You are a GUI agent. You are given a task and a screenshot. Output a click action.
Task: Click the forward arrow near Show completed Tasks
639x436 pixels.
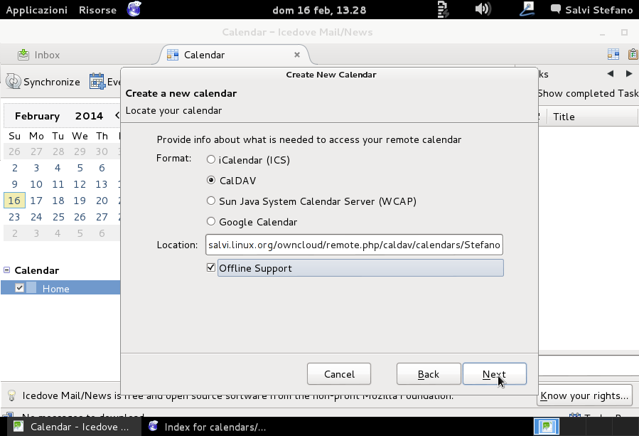point(628,73)
